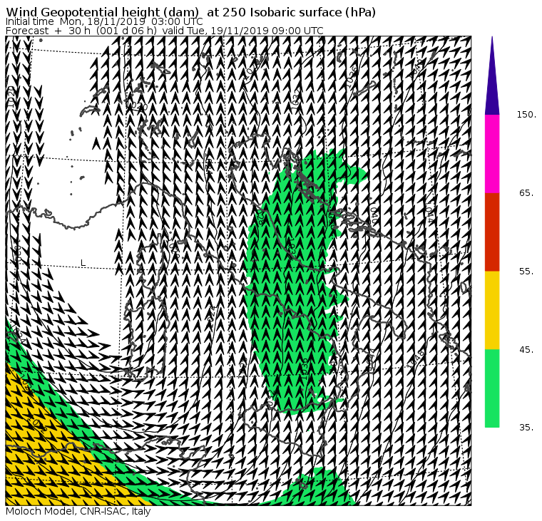Screen dimensions: 542x521
Task: Click the legend value label '35.'
Action: point(526,428)
